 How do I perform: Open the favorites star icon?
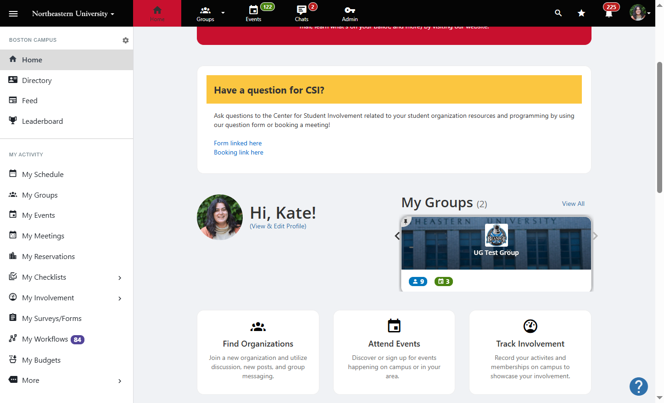pos(581,13)
